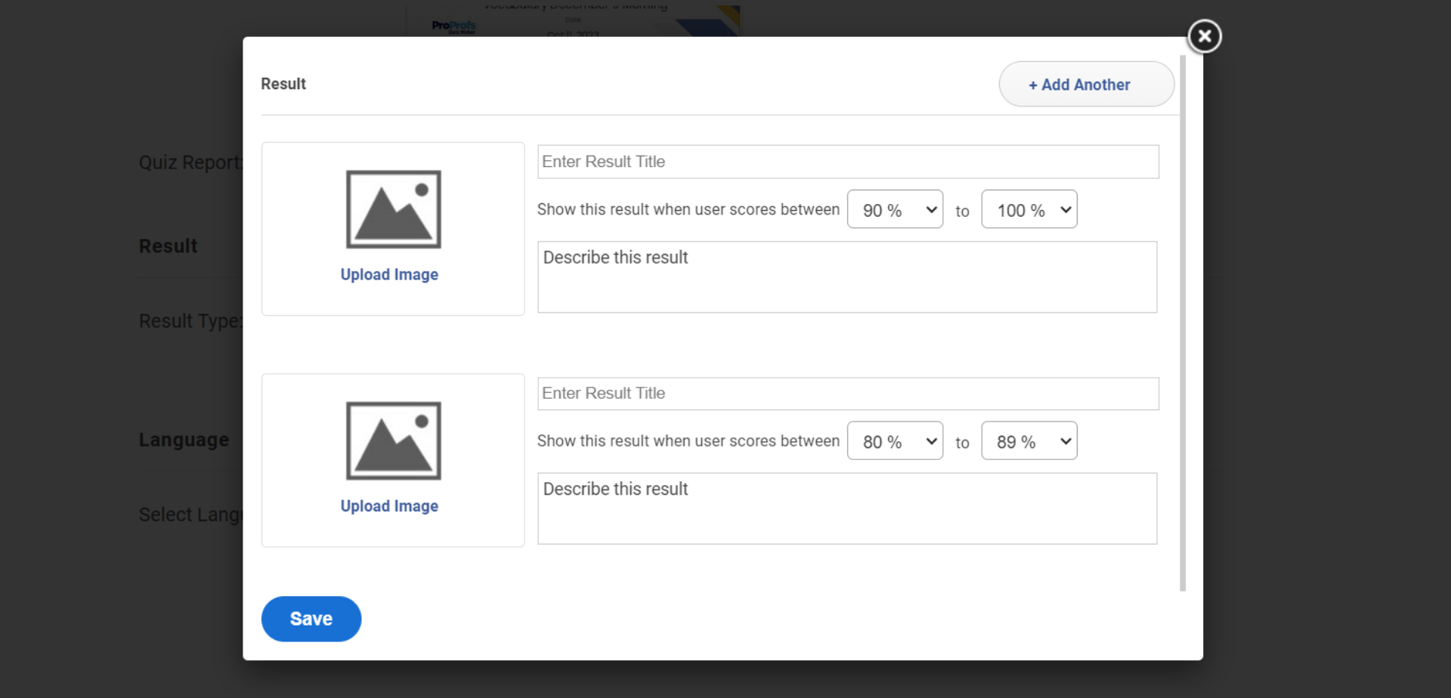Viewport: 1451px width, 698px height.
Task: Expand the 80 % minimum score dropdown
Action: pos(895,441)
